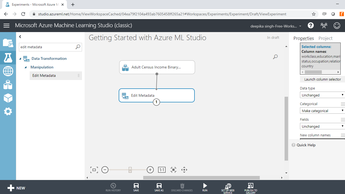Click Discard Changes trash icon

[x=182, y=188]
